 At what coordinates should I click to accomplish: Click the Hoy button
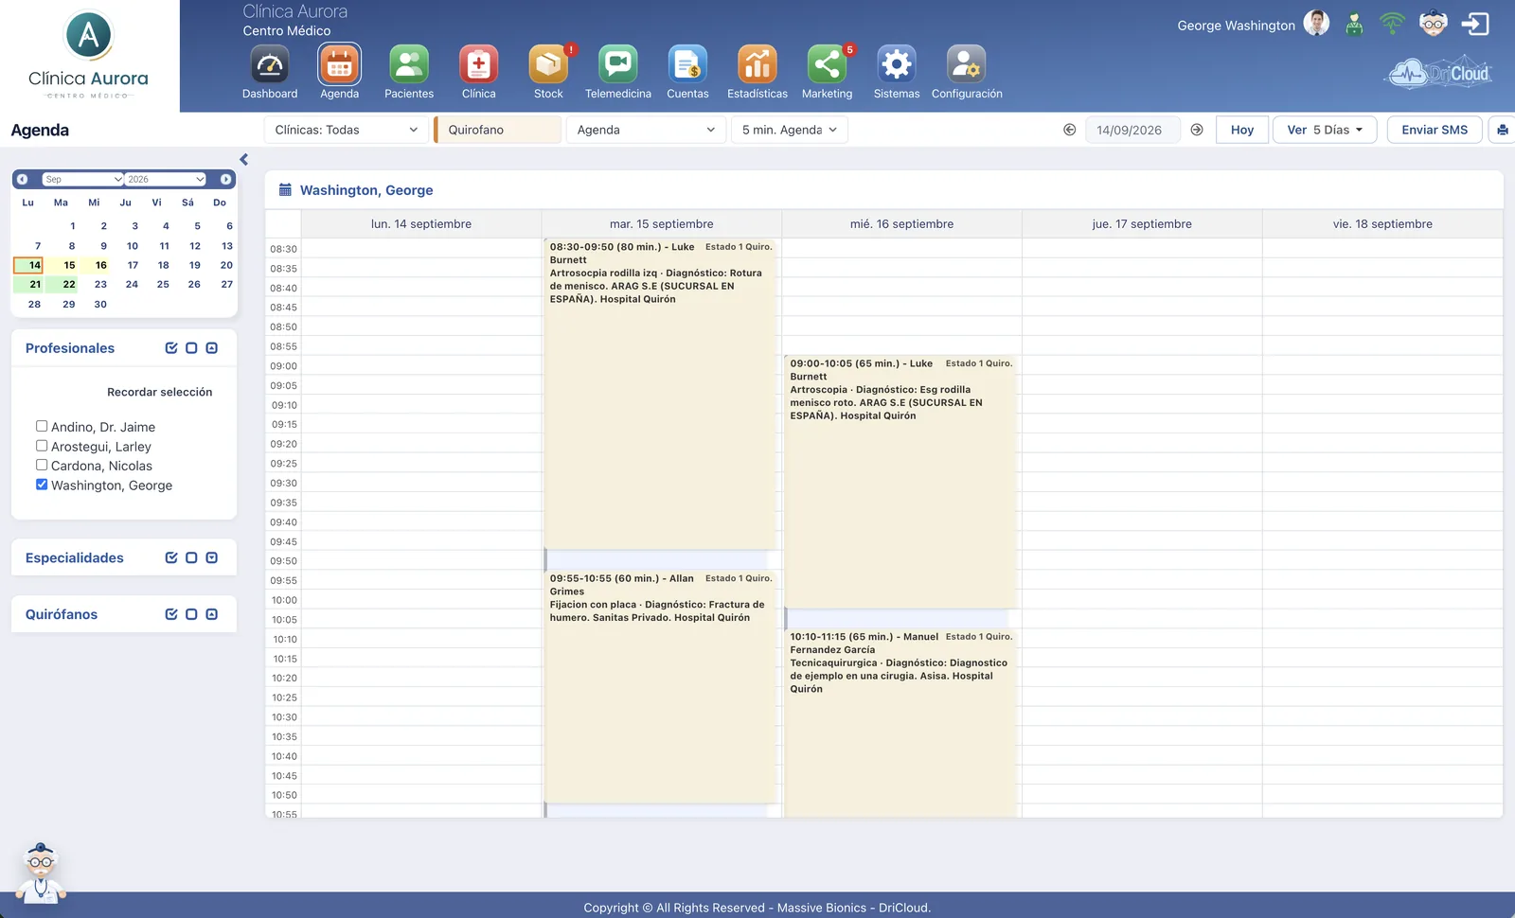pyautogui.click(x=1242, y=130)
